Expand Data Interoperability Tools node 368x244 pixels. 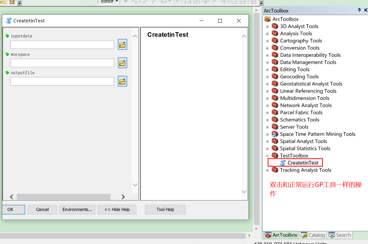[267, 55]
